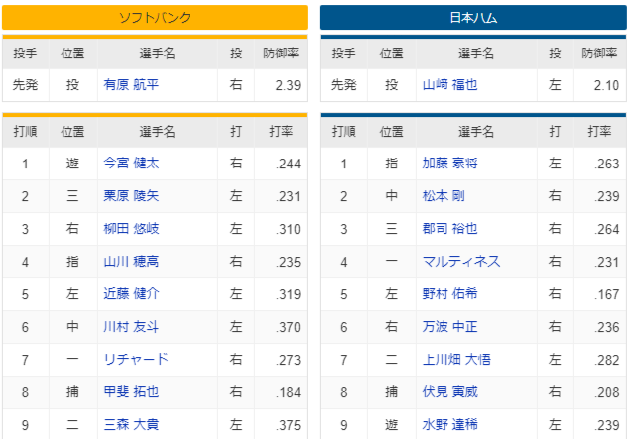
Task: Open リチャード player link
Action: [x=136, y=360]
